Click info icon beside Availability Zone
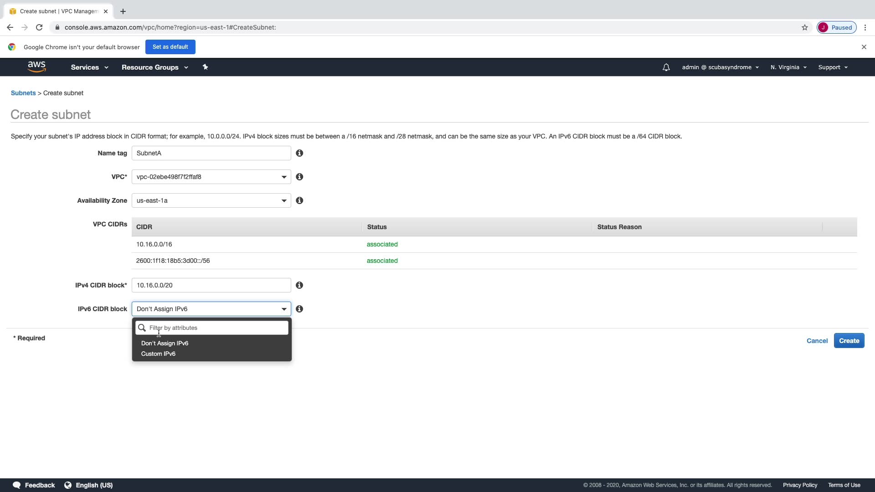The width and height of the screenshot is (875, 492). (299, 200)
